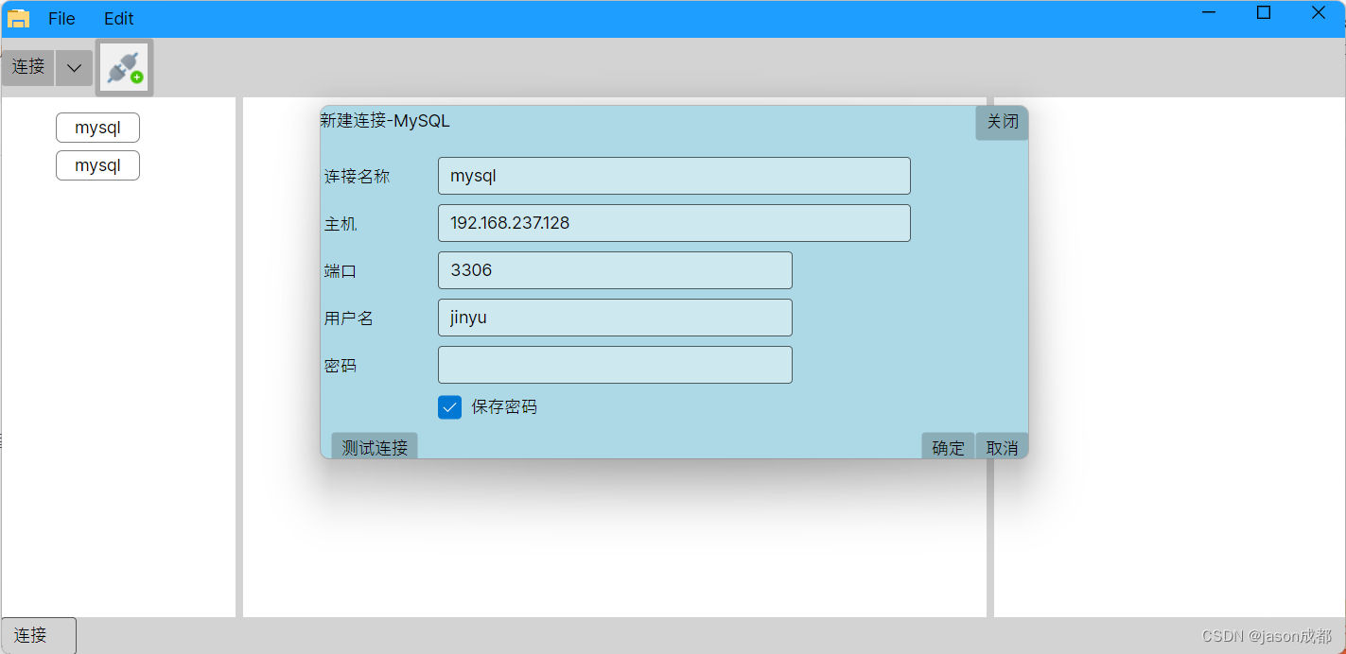
Task: Click the 新建连接-MySQL dialog title
Action: point(385,121)
